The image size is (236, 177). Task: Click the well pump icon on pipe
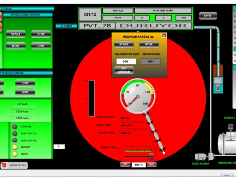click(218, 83)
